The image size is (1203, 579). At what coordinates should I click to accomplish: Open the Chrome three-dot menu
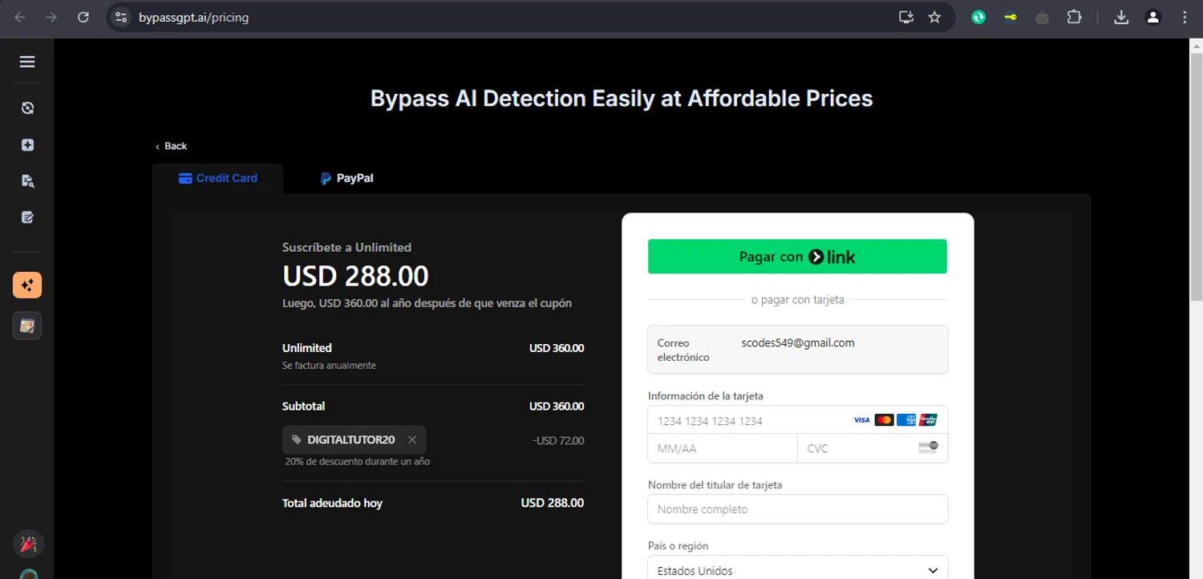1185,17
